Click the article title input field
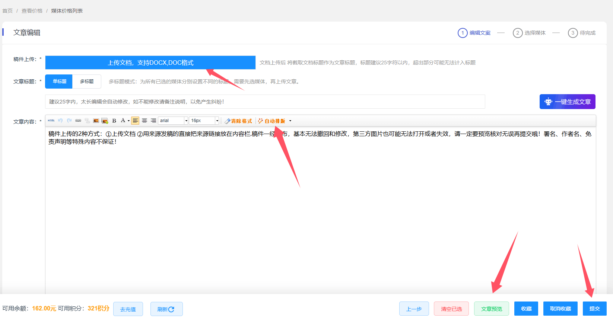 265,102
